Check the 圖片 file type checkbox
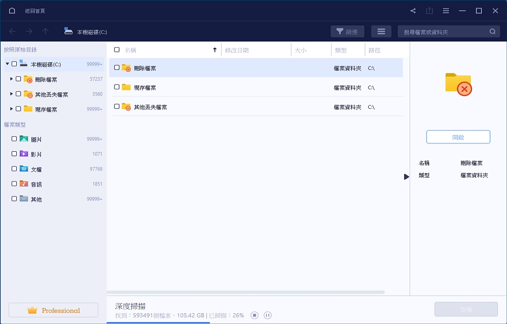This screenshot has width=507, height=324. tap(14, 139)
